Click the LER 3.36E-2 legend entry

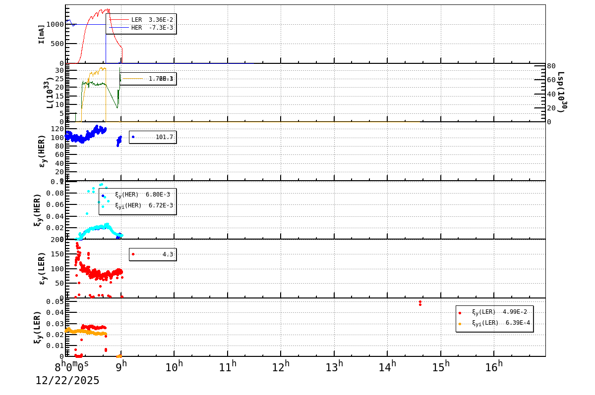(141, 20)
